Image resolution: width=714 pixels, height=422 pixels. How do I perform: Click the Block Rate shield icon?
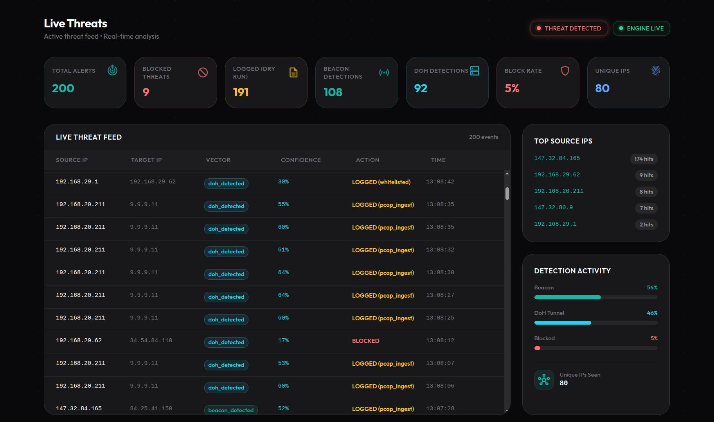coord(565,71)
